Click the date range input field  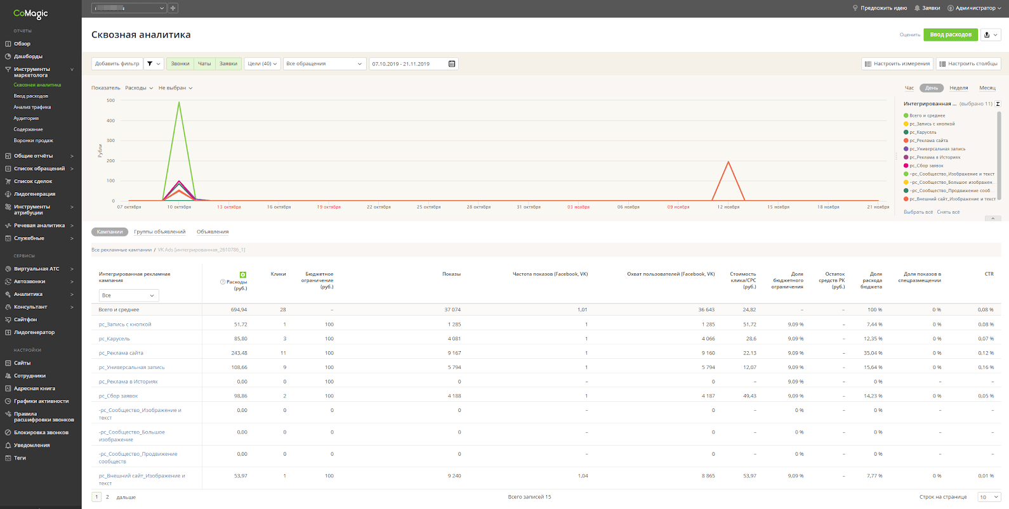coord(414,63)
